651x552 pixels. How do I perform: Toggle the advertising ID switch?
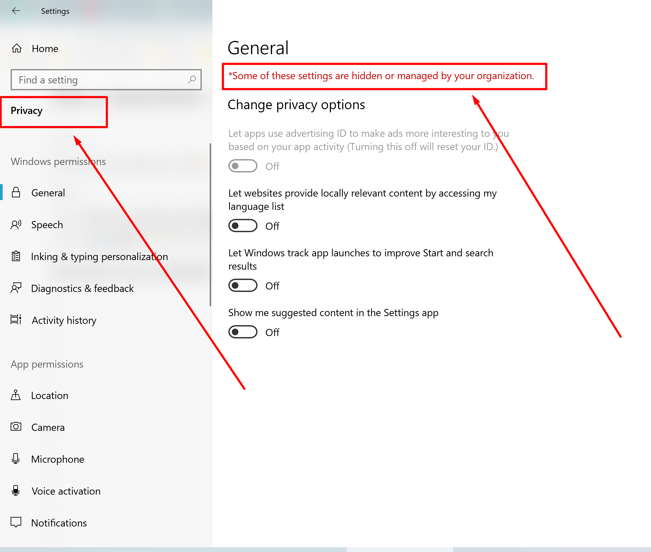click(243, 166)
